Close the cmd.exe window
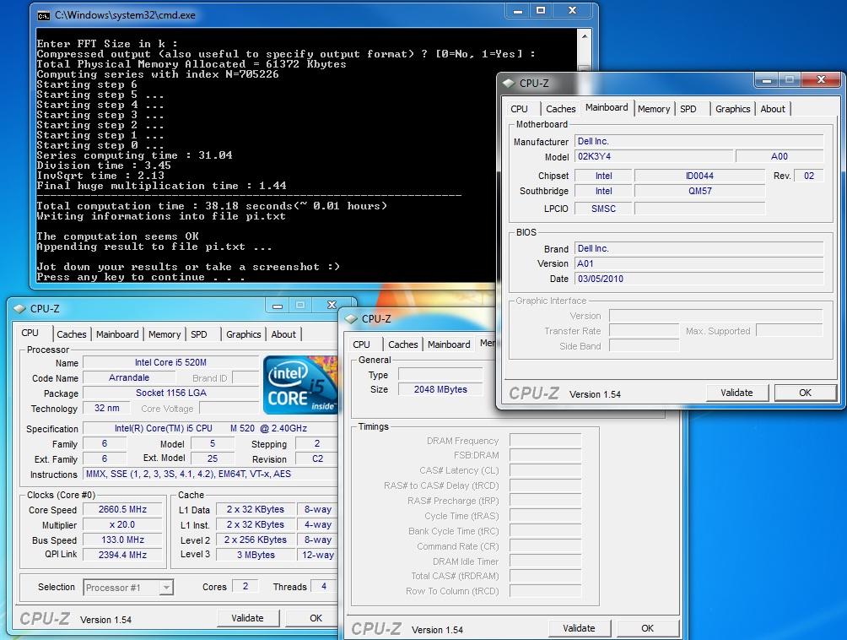This screenshot has height=640, width=847. tap(573, 11)
